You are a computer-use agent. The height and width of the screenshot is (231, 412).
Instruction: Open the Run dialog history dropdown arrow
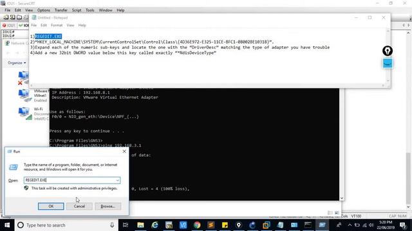click(x=117, y=180)
